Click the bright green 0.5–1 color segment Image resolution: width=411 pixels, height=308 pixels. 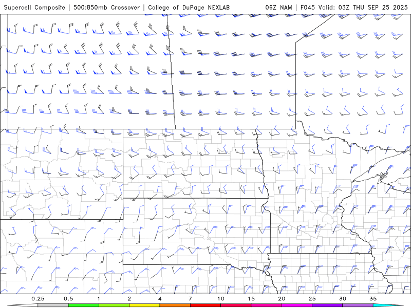(83, 305)
